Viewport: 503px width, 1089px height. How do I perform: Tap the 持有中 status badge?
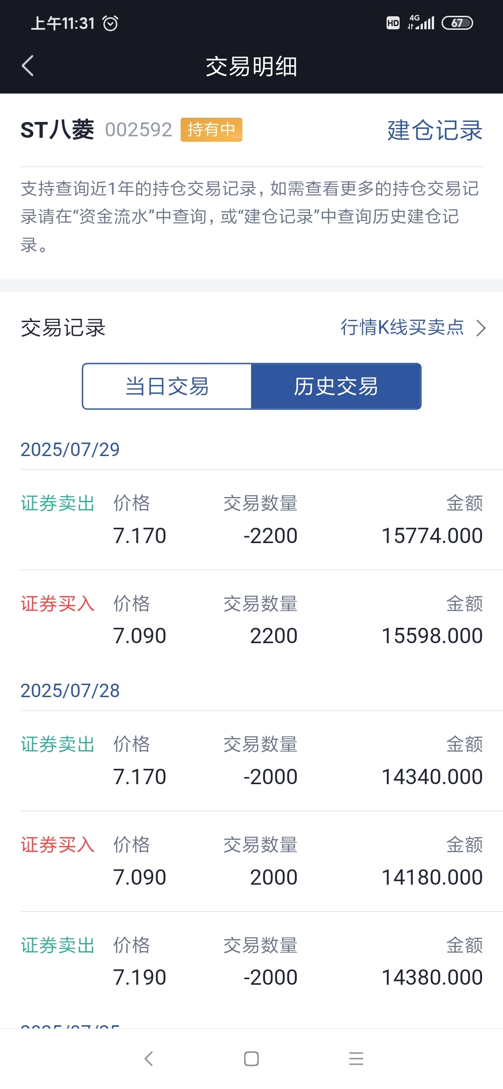(x=211, y=129)
